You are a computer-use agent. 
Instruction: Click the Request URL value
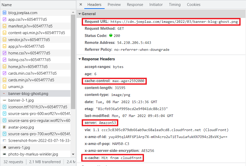(174, 22)
